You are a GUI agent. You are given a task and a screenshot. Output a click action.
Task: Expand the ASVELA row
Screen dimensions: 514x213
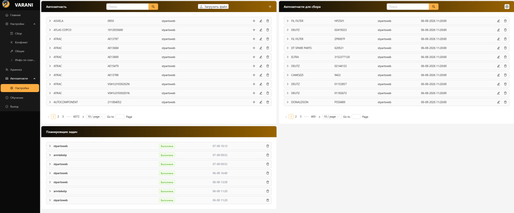coord(50,21)
